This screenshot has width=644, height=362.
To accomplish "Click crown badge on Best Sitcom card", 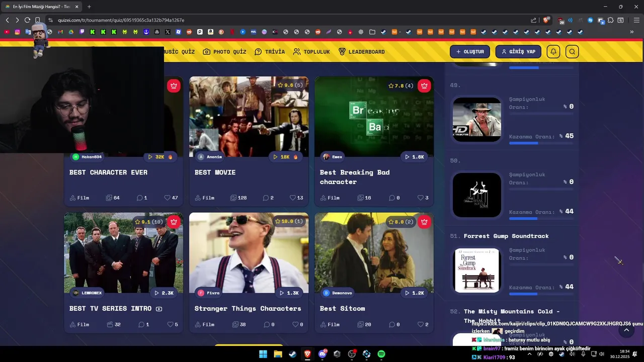I will (x=424, y=222).
